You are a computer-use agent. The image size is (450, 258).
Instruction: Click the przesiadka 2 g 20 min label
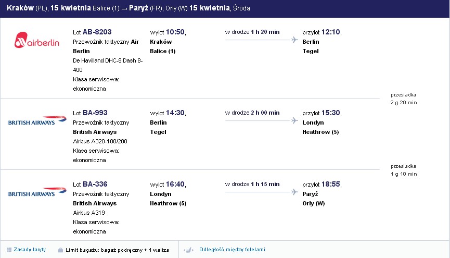[404, 99]
